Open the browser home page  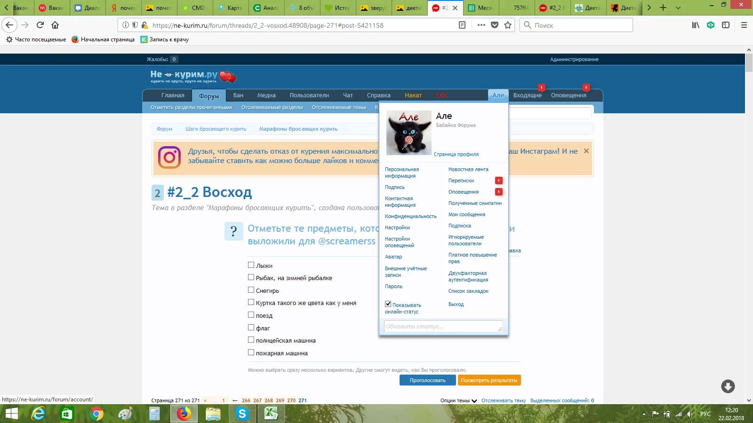[x=55, y=25]
